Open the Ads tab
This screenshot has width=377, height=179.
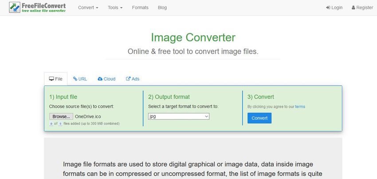(133, 79)
